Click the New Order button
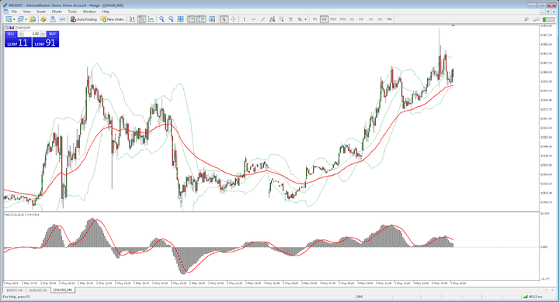The width and height of the screenshot is (559, 302). click(113, 19)
